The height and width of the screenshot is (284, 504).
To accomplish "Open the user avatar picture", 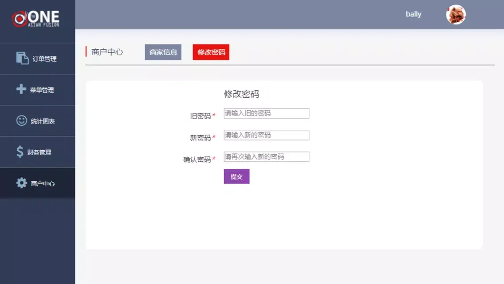I will [x=456, y=15].
